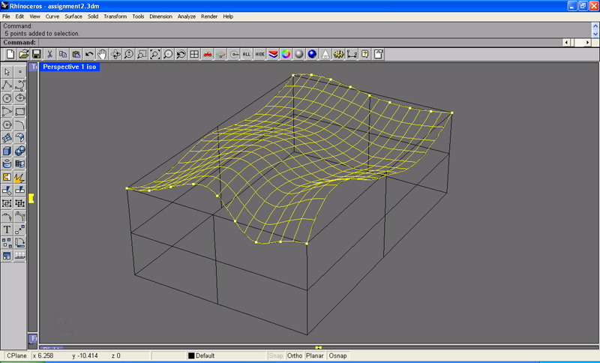
Task: Click the Help question mark icon
Action: 364,54
